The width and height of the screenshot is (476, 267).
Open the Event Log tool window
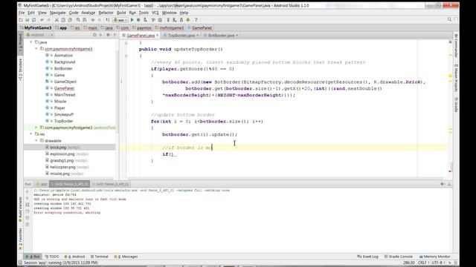367,257
